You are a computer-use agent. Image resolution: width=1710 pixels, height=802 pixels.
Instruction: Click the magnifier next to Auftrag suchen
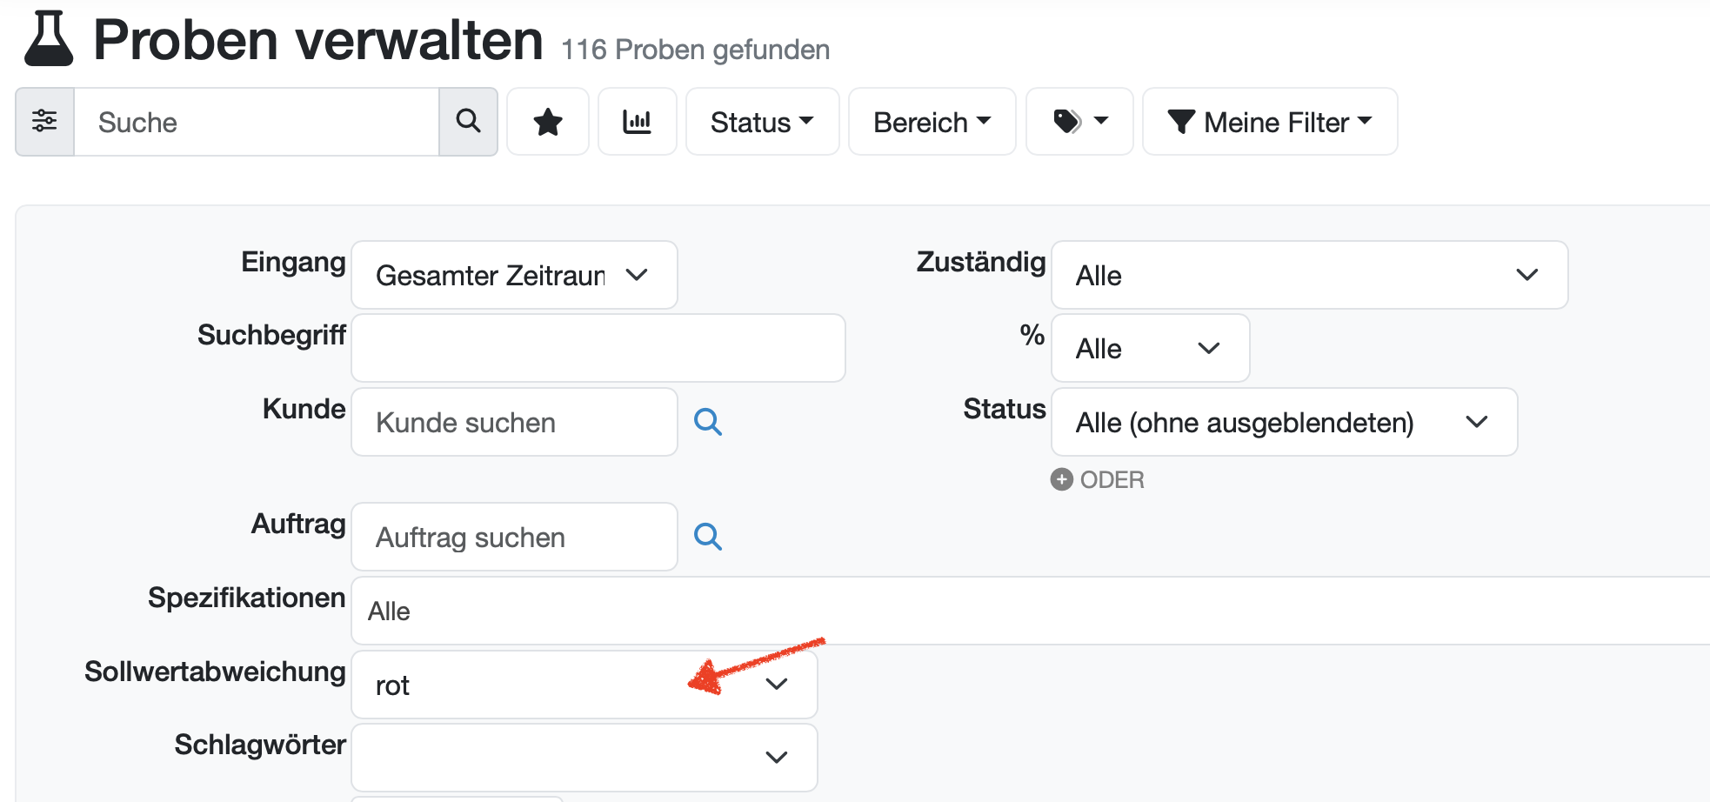pyautogui.click(x=708, y=537)
